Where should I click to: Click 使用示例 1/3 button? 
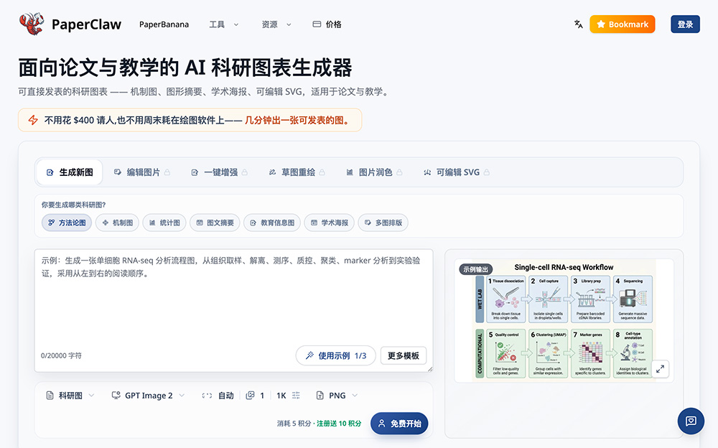[335, 355]
